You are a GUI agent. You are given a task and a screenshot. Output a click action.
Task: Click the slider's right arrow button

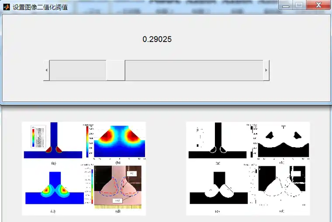(x=266, y=70)
